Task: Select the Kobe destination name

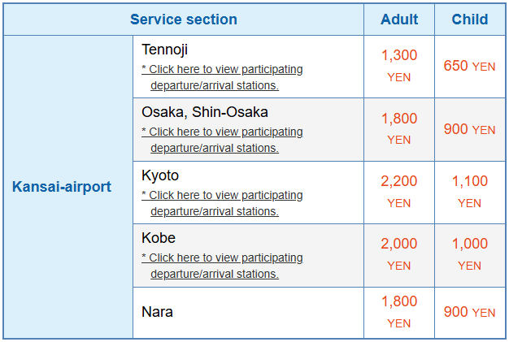Action: point(159,238)
